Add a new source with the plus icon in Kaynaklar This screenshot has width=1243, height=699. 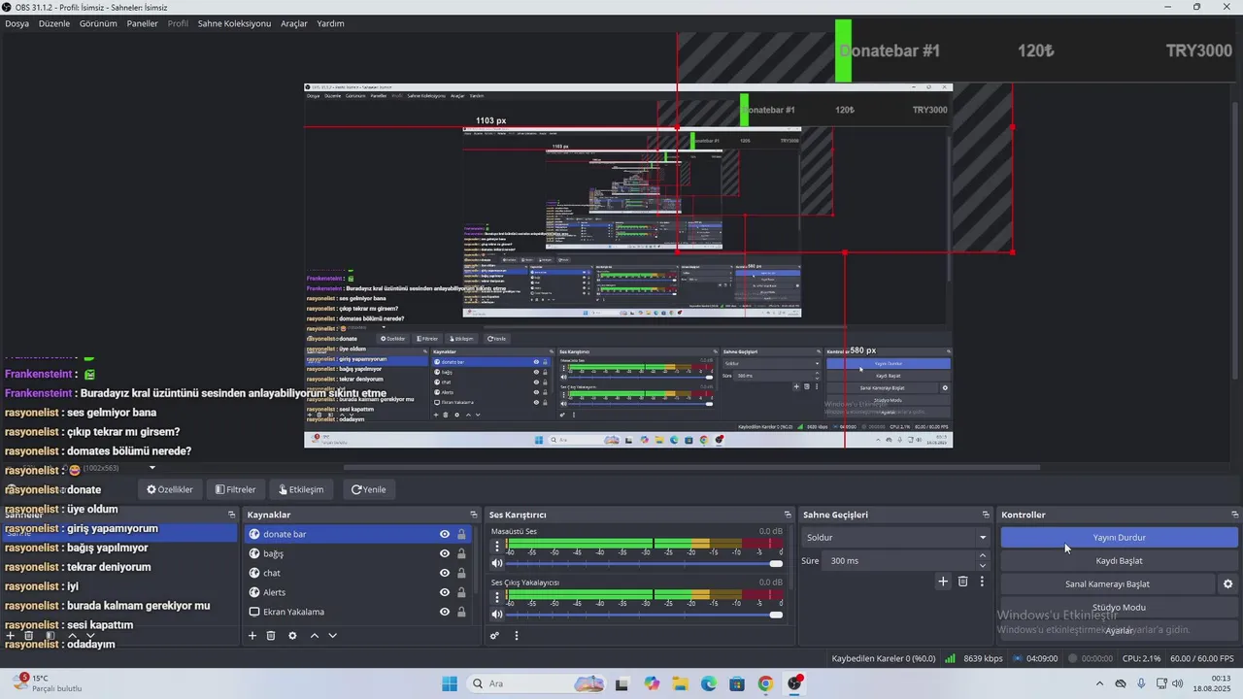click(252, 636)
